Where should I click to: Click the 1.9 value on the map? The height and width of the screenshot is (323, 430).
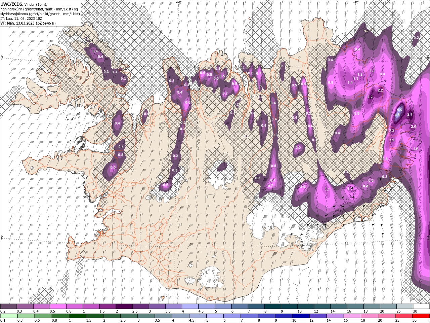pos(392,140)
